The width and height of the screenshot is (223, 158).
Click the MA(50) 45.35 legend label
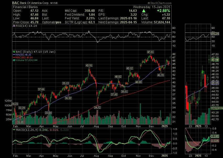[x=23, y=55]
